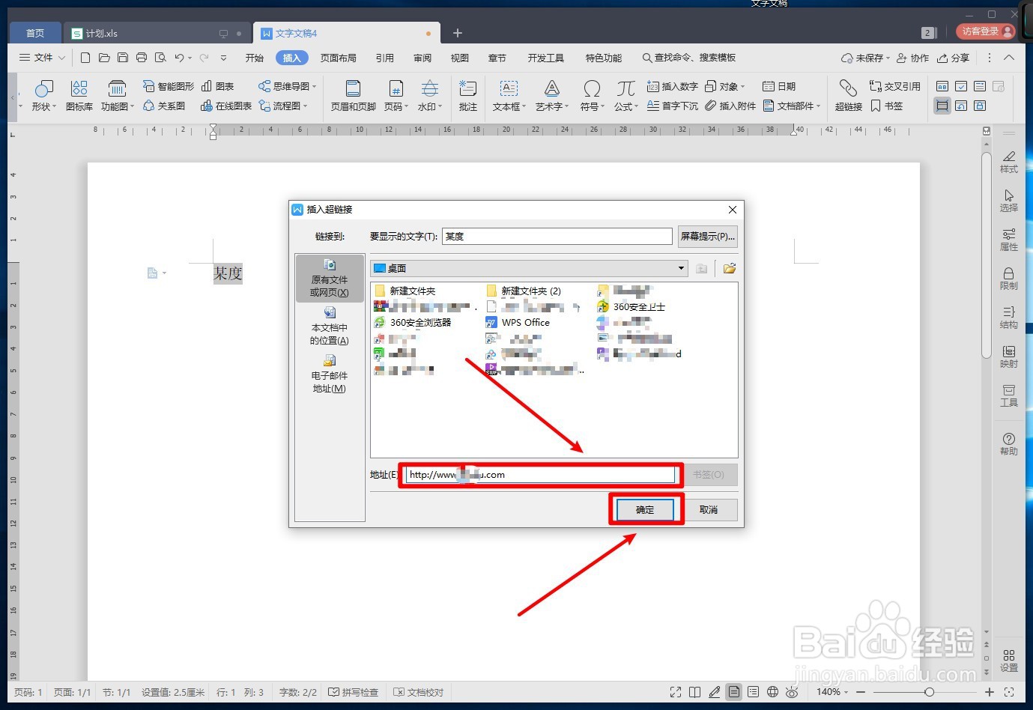Toggle 拼写检查 spell check in status bar
This screenshot has height=710, width=1033.
point(354,692)
